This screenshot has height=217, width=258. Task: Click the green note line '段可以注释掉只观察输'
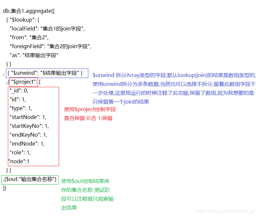tap(87, 199)
